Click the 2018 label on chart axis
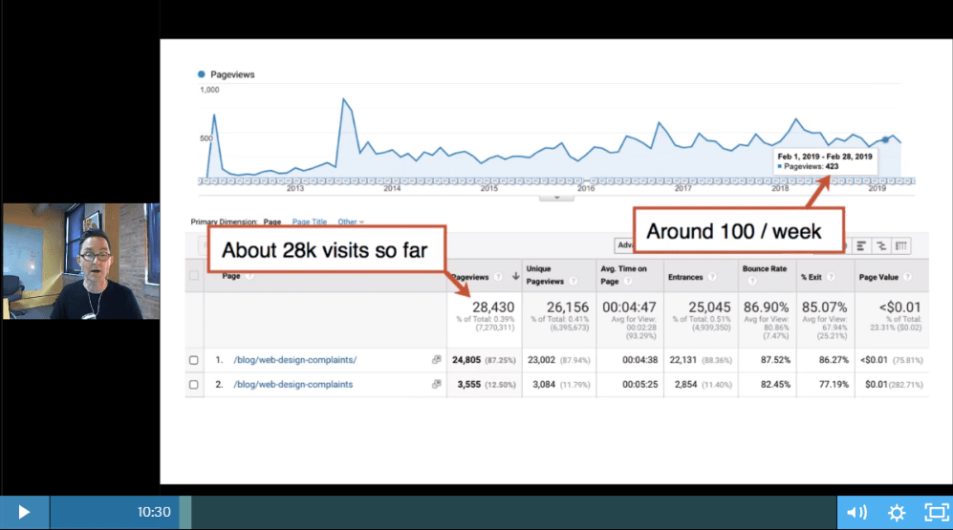This screenshot has width=953, height=530. 780,188
